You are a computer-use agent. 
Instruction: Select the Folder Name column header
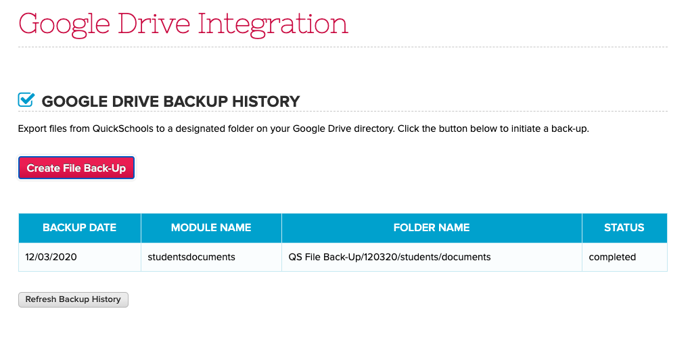click(432, 228)
